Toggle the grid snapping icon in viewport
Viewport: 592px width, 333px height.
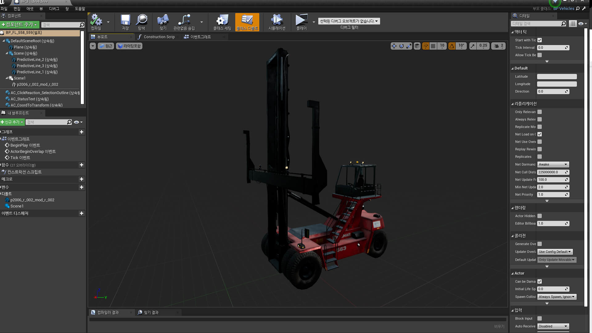pos(433,46)
